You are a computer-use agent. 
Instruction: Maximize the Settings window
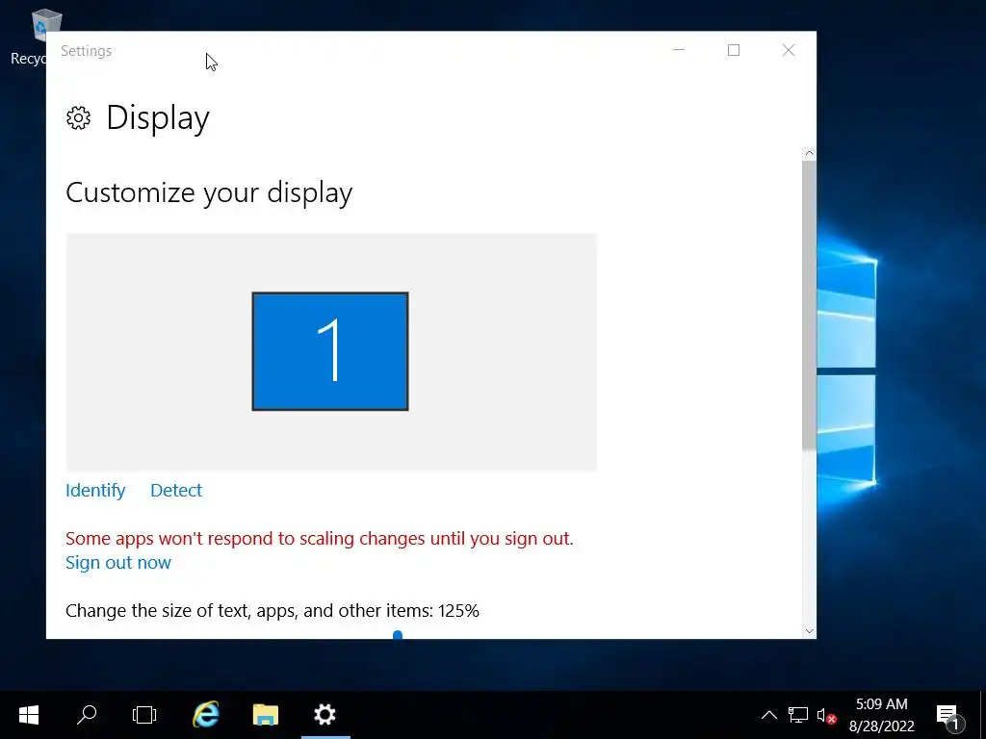pyautogui.click(x=733, y=50)
